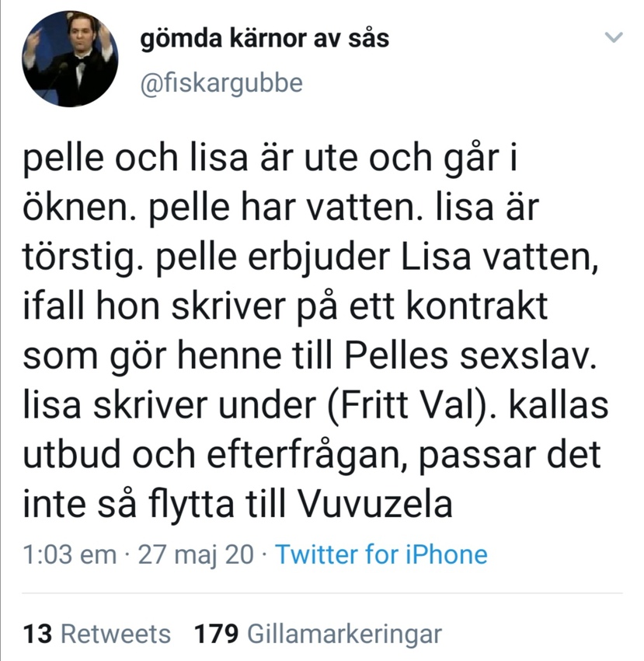Screen dimensions: 644x661
Task: Click the word "Vuvuzela" in the tweet
Action: (375, 505)
